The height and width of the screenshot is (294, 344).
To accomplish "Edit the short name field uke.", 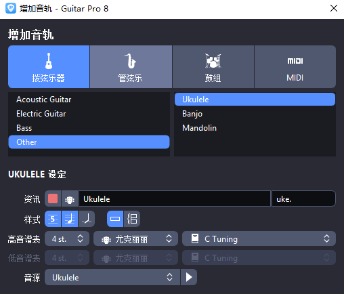I will [303, 198].
